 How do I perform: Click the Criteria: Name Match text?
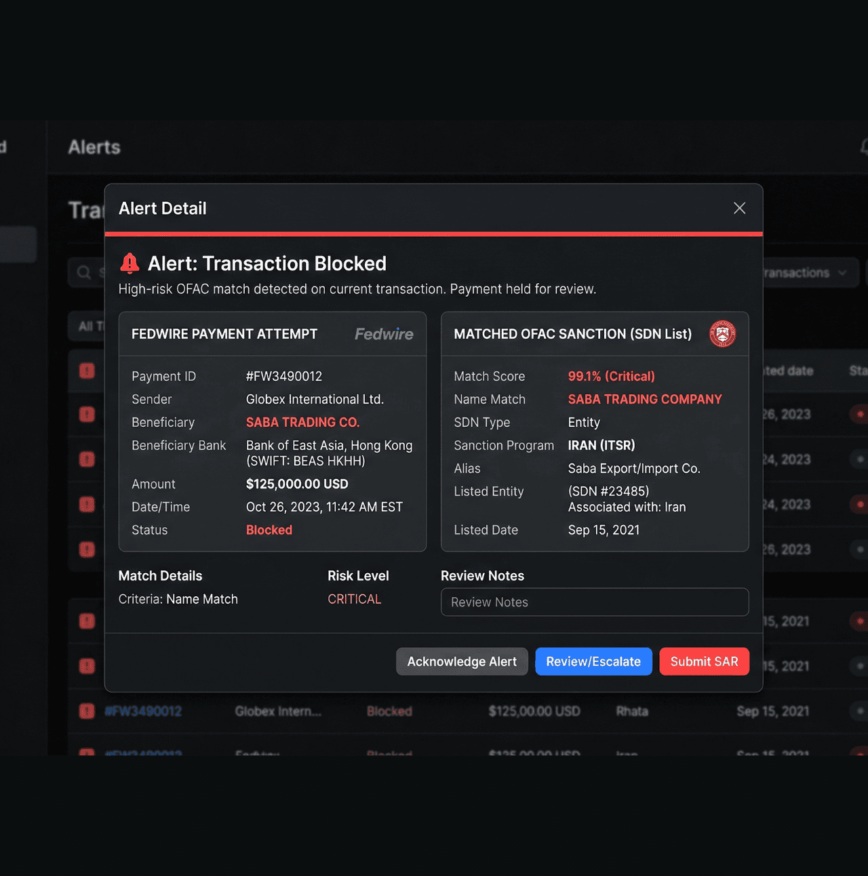(x=178, y=599)
